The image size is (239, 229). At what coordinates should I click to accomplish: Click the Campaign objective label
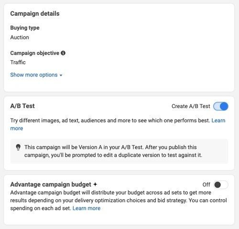tap(34, 53)
